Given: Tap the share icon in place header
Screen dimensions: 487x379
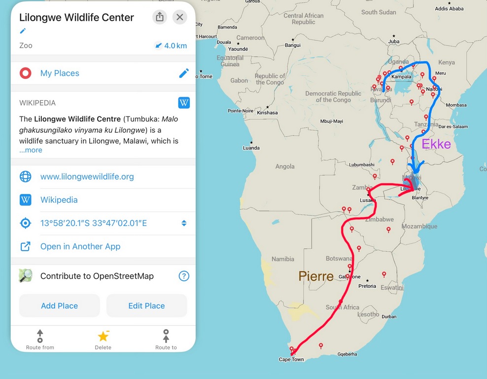Looking at the screenshot, I should [160, 17].
